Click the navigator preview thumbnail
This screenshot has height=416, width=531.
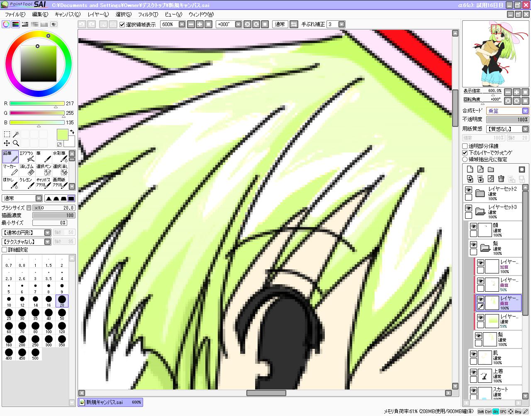tap(495, 54)
